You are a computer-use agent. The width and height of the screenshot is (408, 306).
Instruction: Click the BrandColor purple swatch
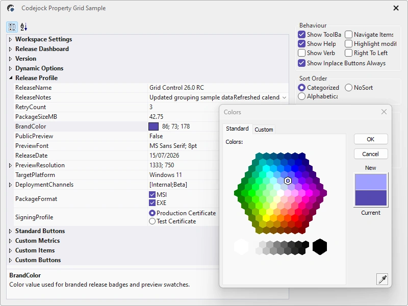[154, 126]
